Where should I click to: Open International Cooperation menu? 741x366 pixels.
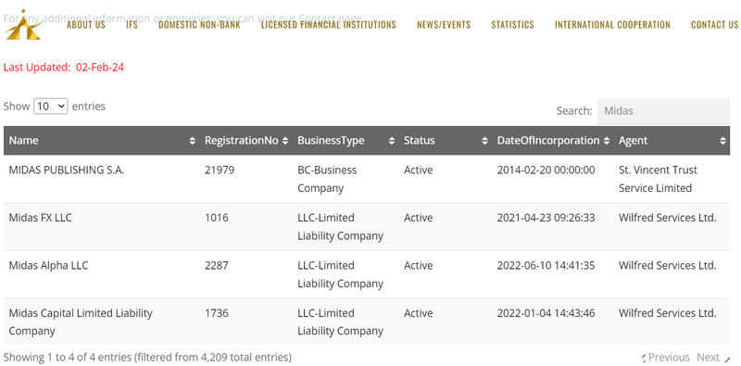[612, 25]
